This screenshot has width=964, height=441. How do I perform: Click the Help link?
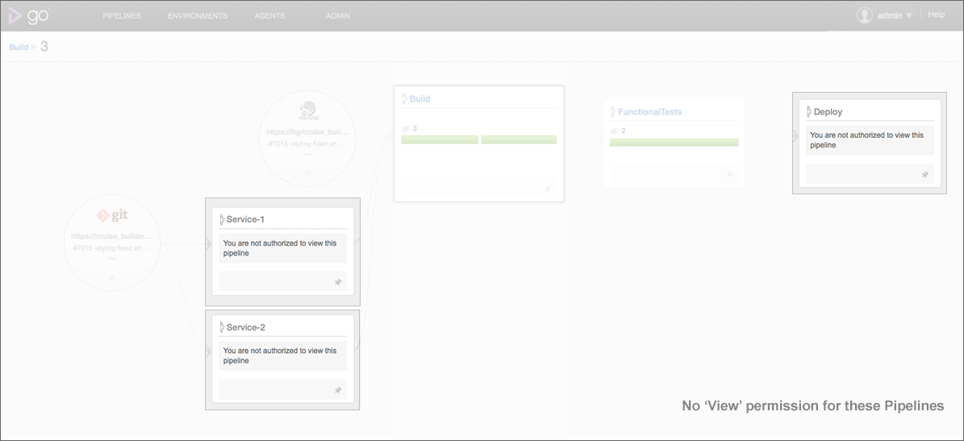[936, 15]
